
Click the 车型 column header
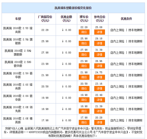(x=18, y=19)
